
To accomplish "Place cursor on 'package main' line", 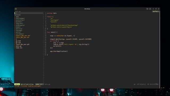I will click(x=52, y=13).
